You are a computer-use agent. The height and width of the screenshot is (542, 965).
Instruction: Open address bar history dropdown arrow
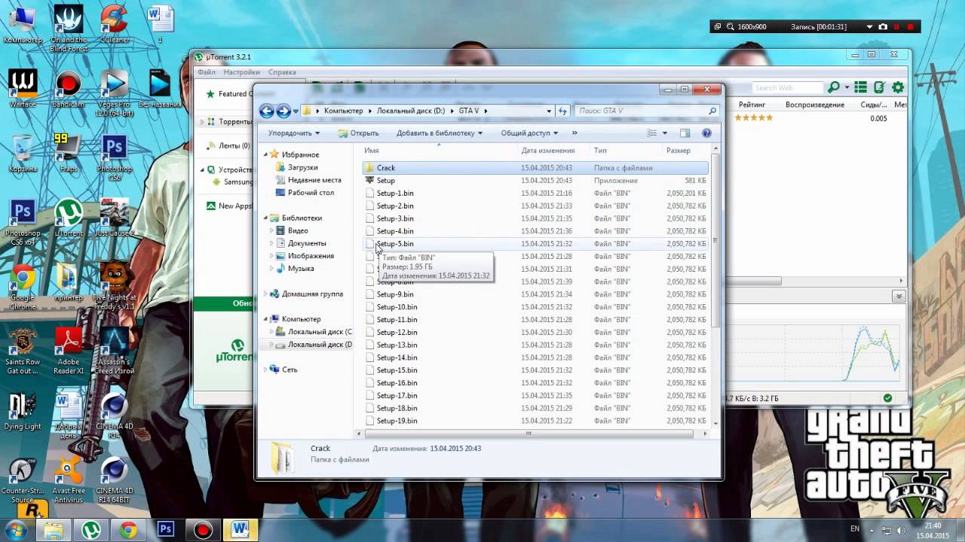tap(549, 111)
